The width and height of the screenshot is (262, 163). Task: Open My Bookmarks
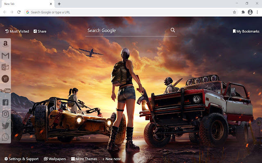pyautogui.click(x=246, y=31)
